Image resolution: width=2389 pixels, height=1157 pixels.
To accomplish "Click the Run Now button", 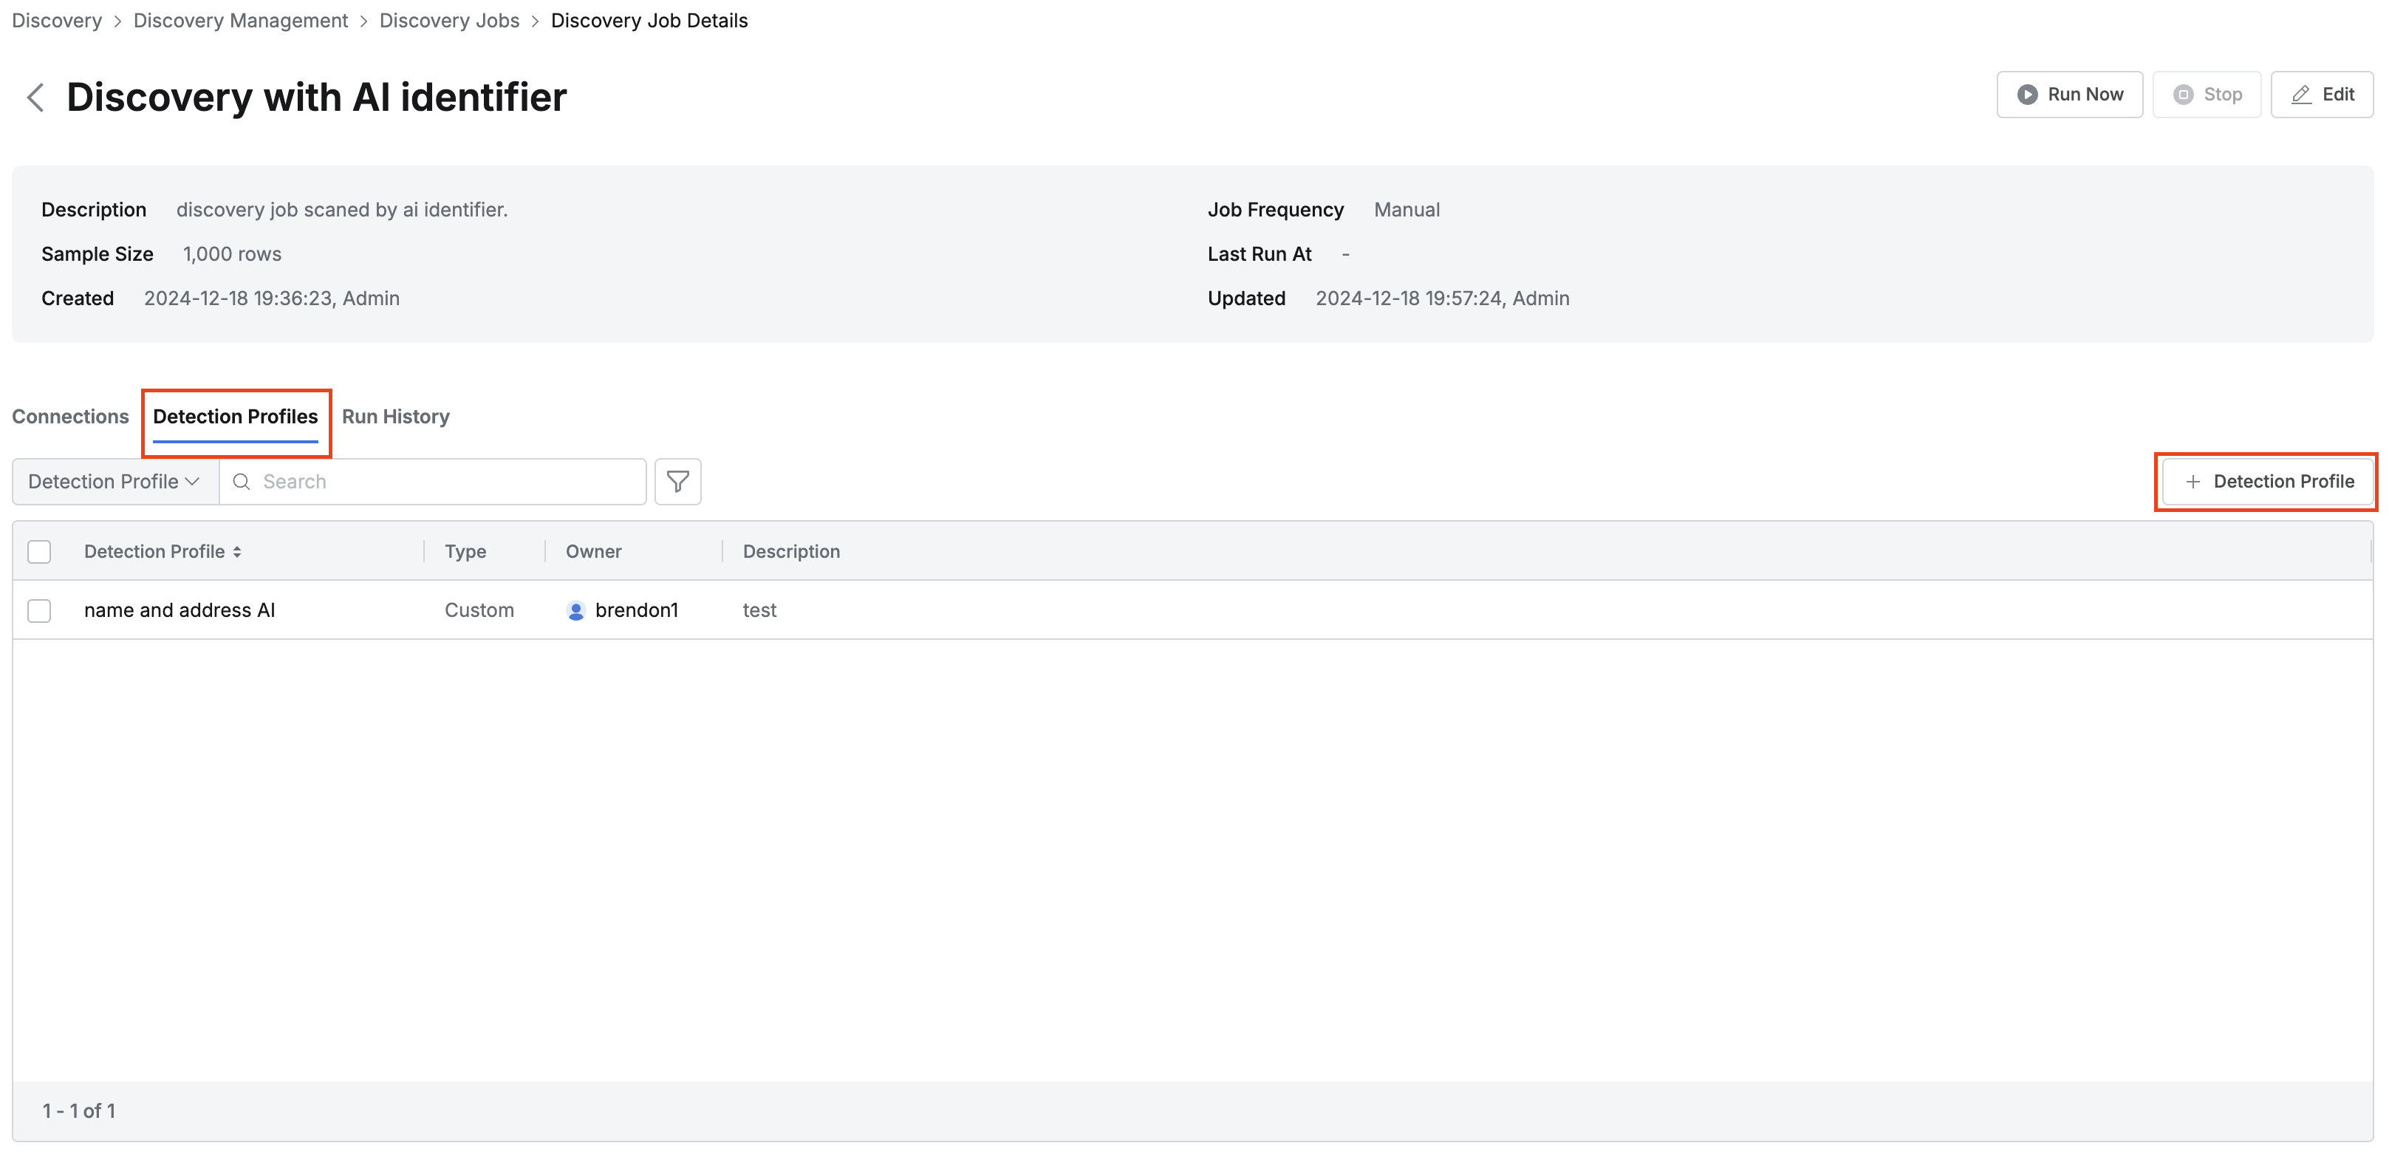I will pos(2069,95).
